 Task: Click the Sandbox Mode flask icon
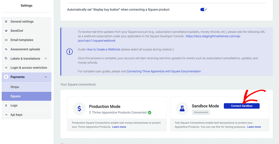pos(182,108)
